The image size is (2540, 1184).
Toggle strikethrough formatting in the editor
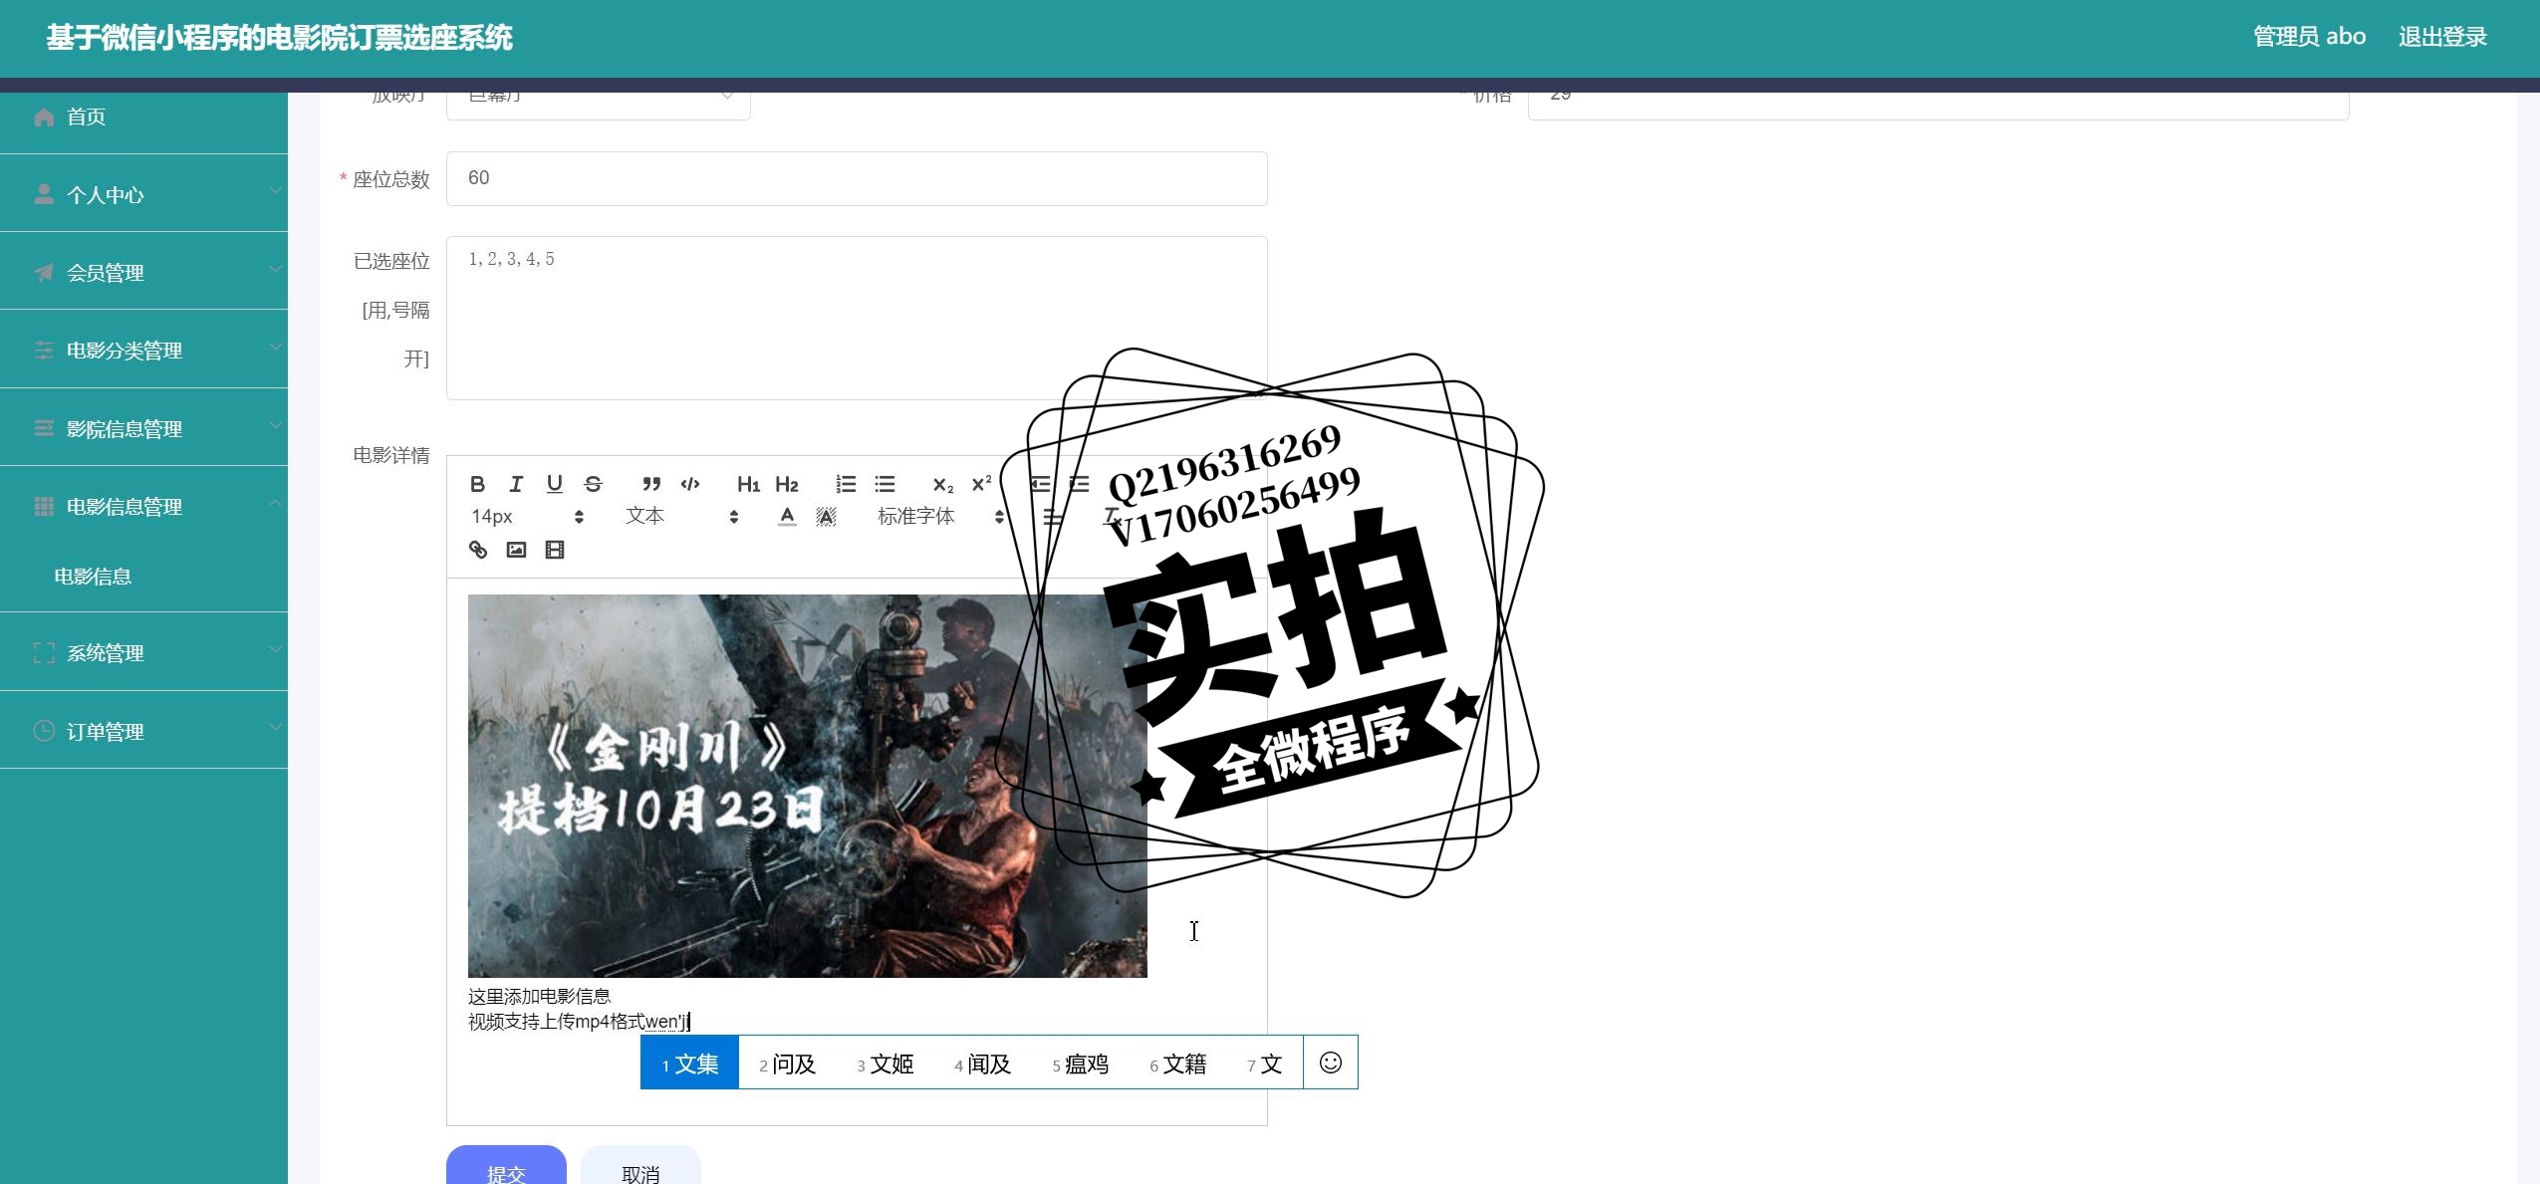point(593,484)
